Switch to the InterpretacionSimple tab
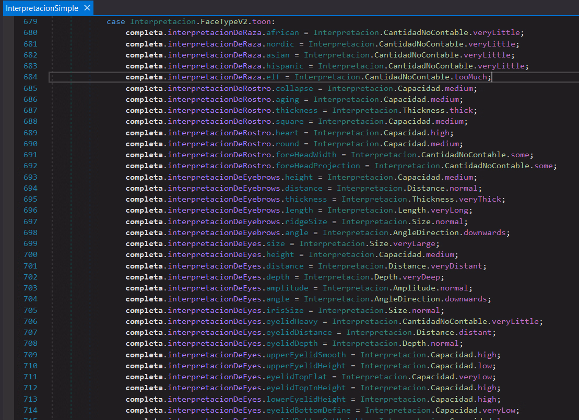 tap(42, 8)
